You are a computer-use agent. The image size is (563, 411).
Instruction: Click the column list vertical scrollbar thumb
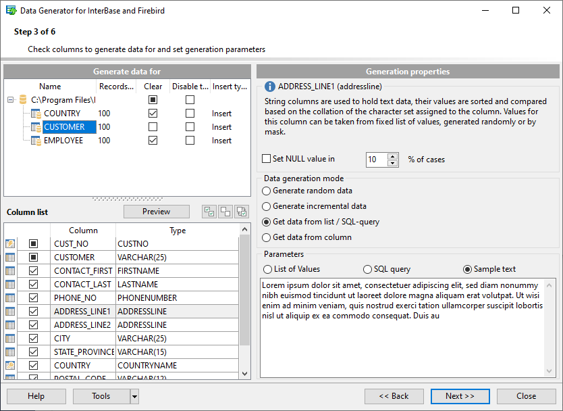point(244,291)
